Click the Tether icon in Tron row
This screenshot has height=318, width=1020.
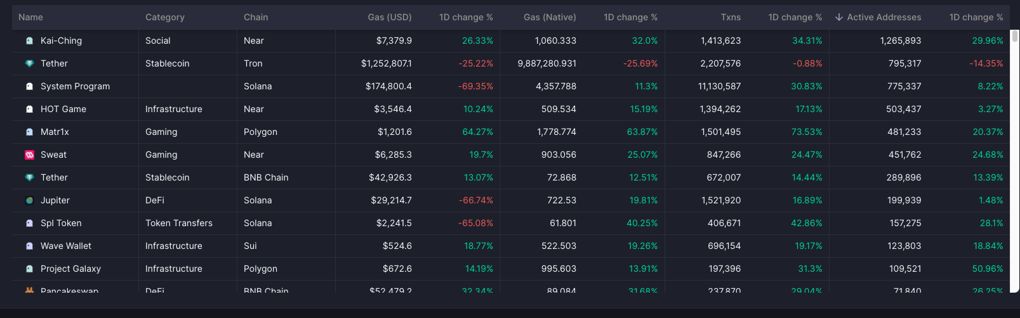[29, 63]
